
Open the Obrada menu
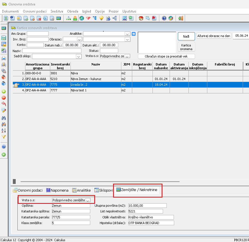(73, 11)
